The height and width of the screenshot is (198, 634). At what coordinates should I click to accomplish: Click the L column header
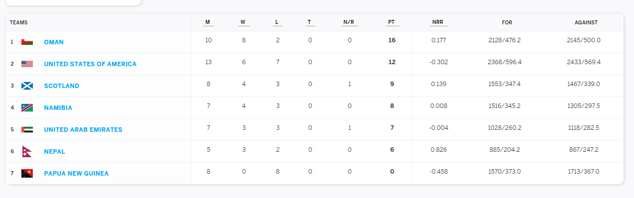(x=277, y=22)
